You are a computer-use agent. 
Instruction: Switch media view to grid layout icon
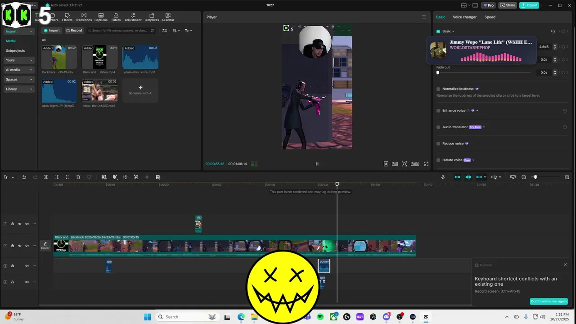point(164,31)
